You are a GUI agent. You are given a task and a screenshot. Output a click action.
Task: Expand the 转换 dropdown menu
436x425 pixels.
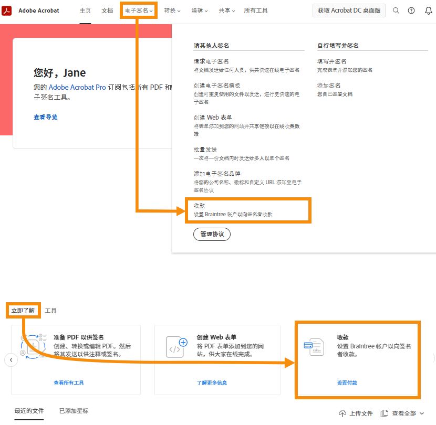(x=172, y=10)
